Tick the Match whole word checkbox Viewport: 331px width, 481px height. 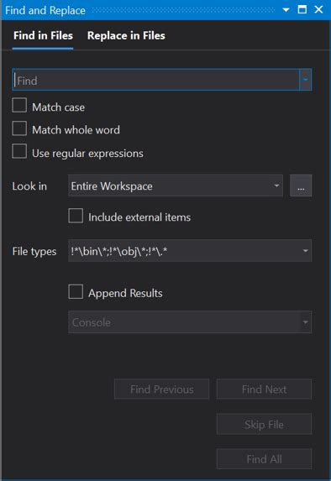(x=19, y=128)
